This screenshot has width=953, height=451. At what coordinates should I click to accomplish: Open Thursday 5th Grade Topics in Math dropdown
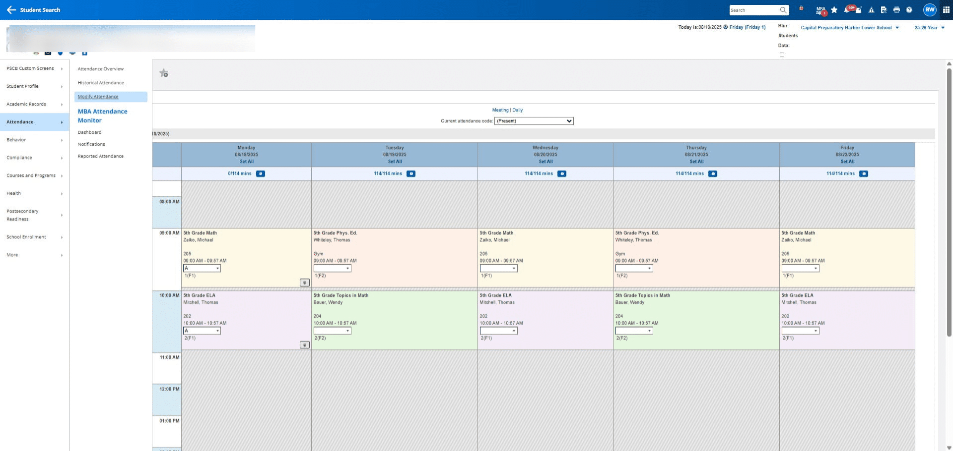point(634,331)
